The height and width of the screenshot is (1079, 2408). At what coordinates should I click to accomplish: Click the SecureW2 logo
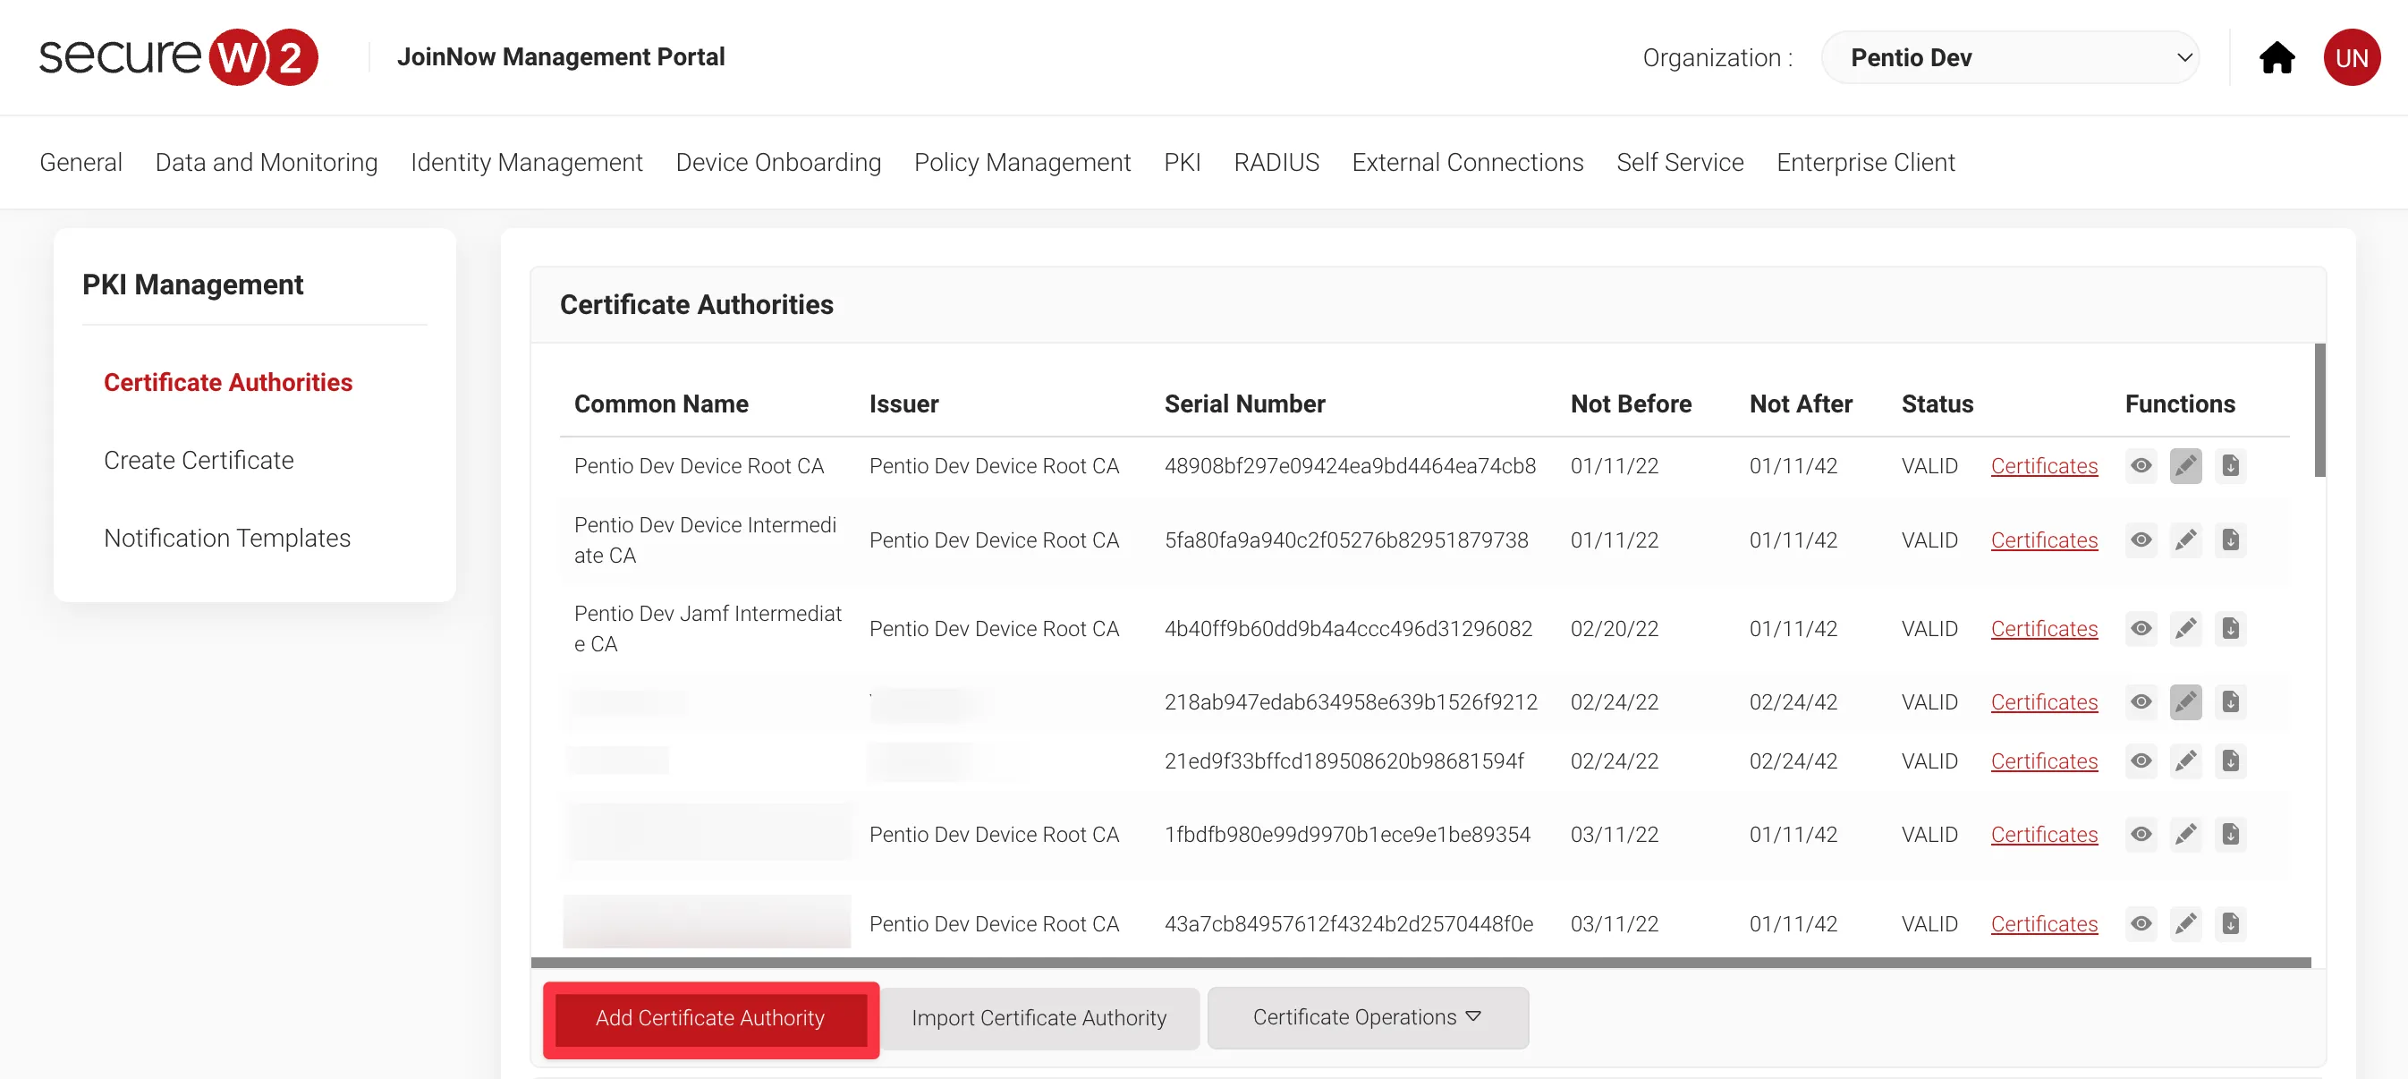[x=178, y=57]
